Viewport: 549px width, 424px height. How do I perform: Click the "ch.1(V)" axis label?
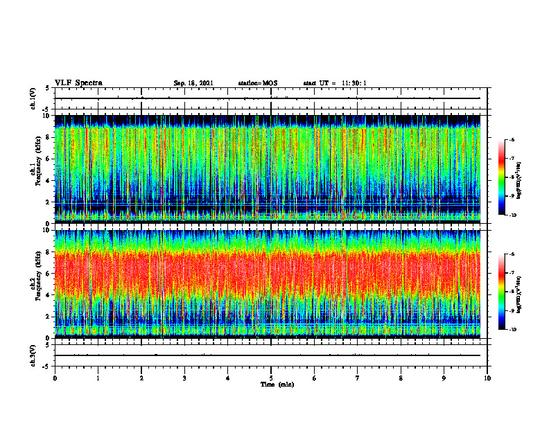pyautogui.click(x=33, y=98)
